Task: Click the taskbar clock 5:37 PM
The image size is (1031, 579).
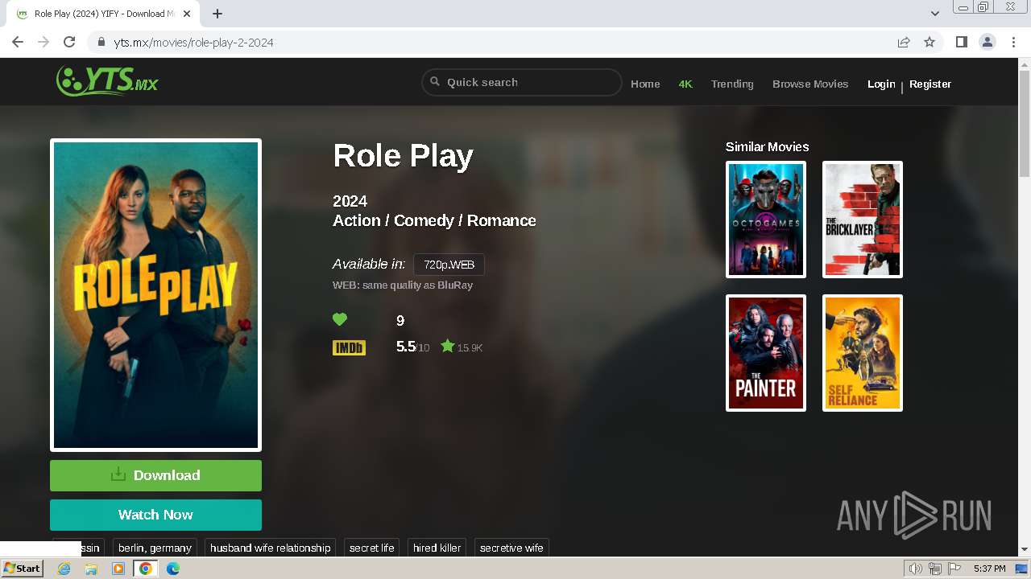Action: coord(989,569)
